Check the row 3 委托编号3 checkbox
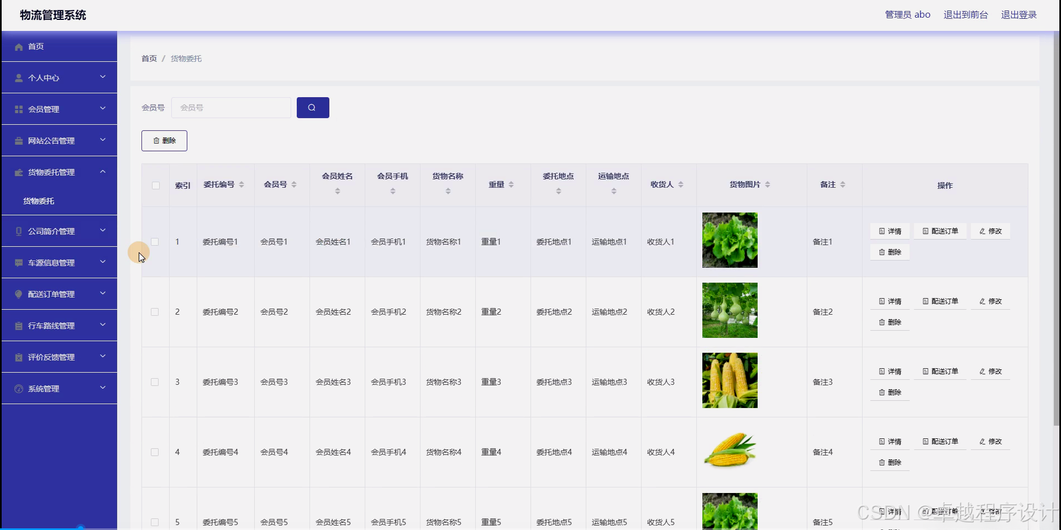This screenshot has height=530, width=1061. point(155,382)
